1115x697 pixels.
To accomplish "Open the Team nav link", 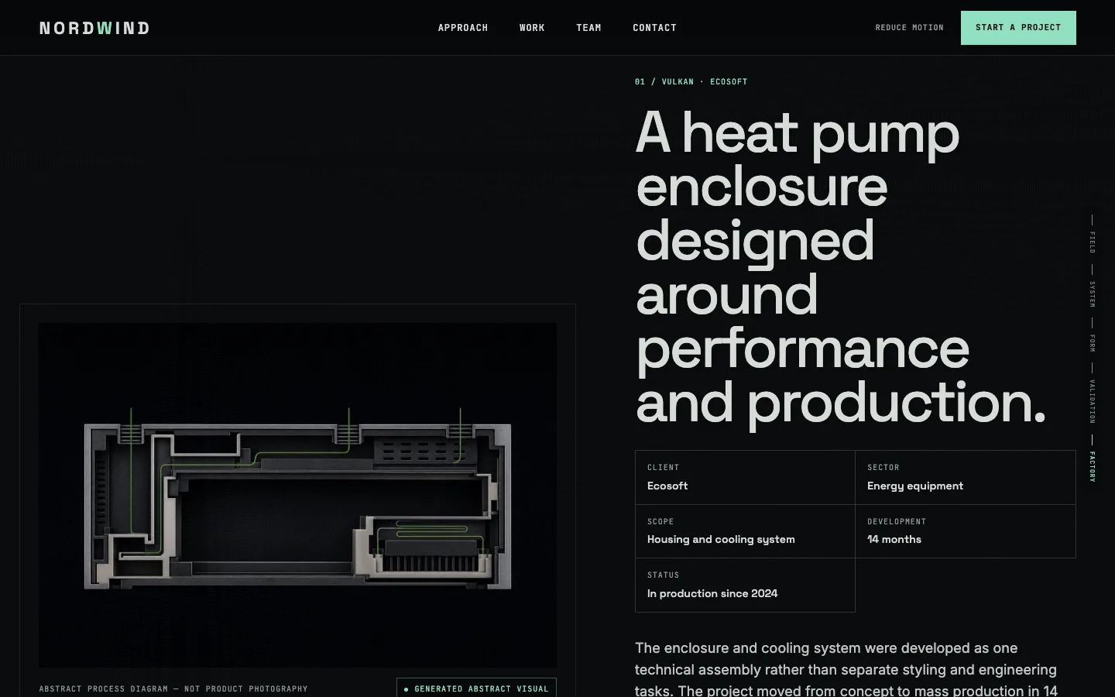I will click(588, 28).
